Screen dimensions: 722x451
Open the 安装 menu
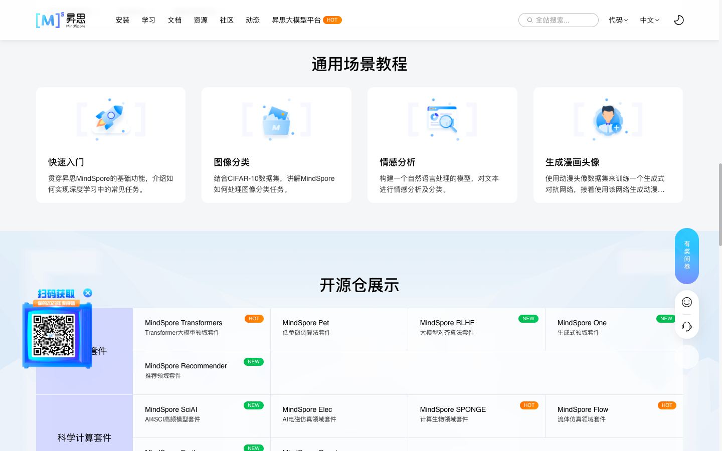point(122,20)
